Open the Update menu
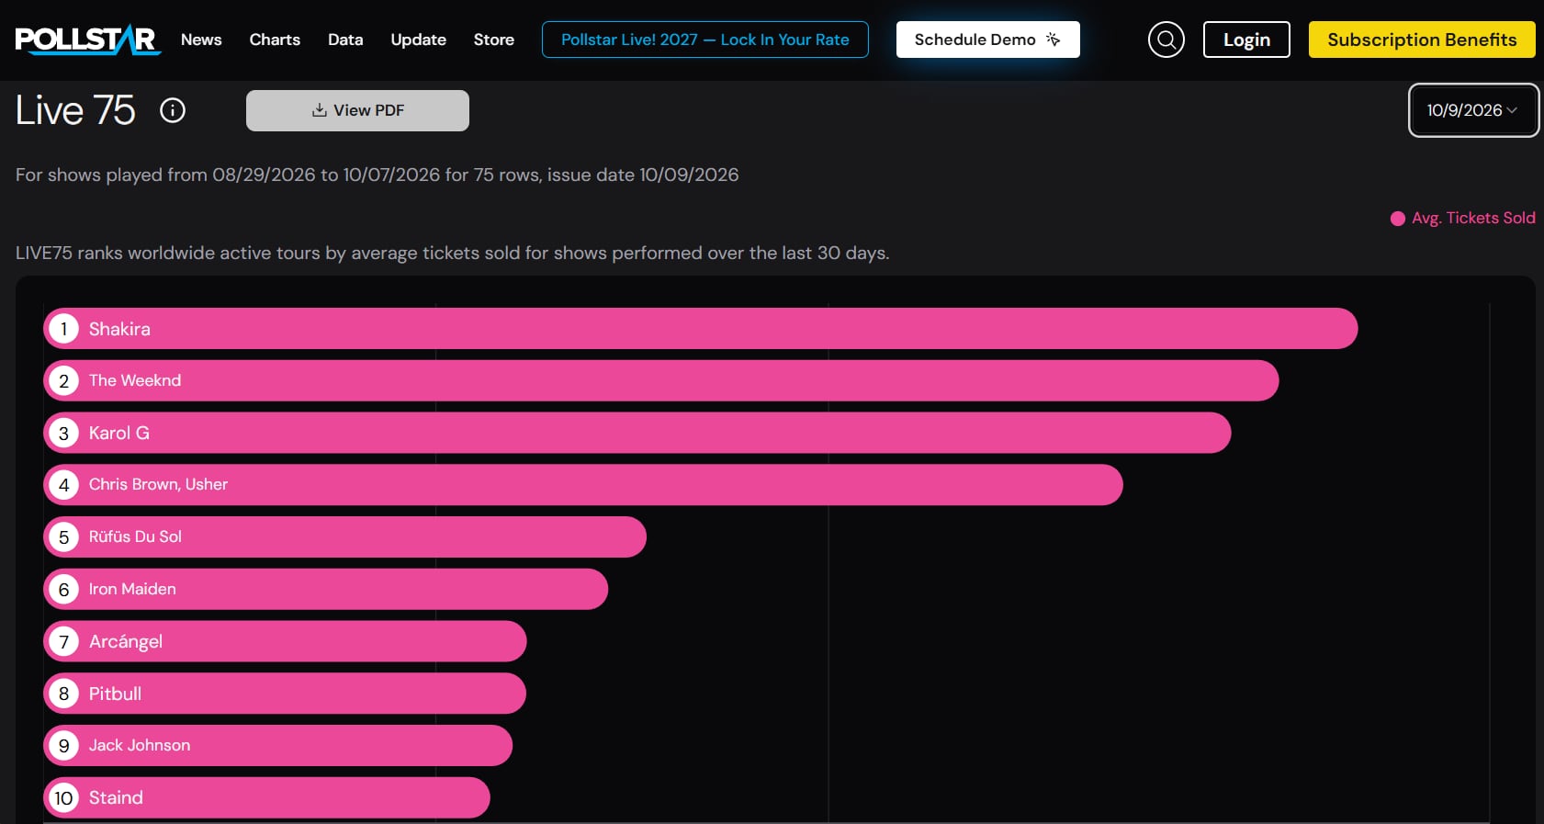Viewport: 1544px width, 824px height. pos(418,40)
